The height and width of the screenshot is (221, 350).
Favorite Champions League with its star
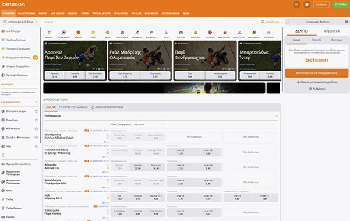[x=36, y=111]
